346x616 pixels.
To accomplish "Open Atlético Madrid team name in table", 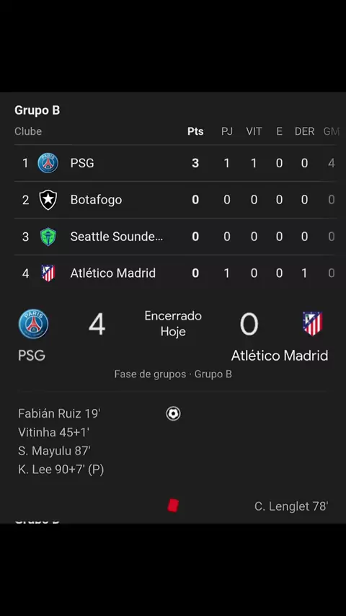I will pyautogui.click(x=112, y=273).
